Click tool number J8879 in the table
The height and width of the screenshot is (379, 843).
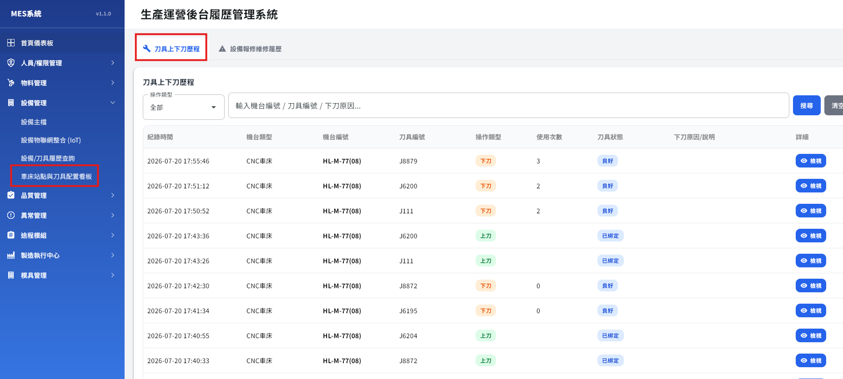coord(408,161)
